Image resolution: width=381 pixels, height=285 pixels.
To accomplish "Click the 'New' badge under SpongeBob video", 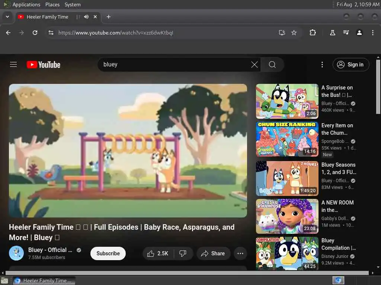I will point(327,155).
